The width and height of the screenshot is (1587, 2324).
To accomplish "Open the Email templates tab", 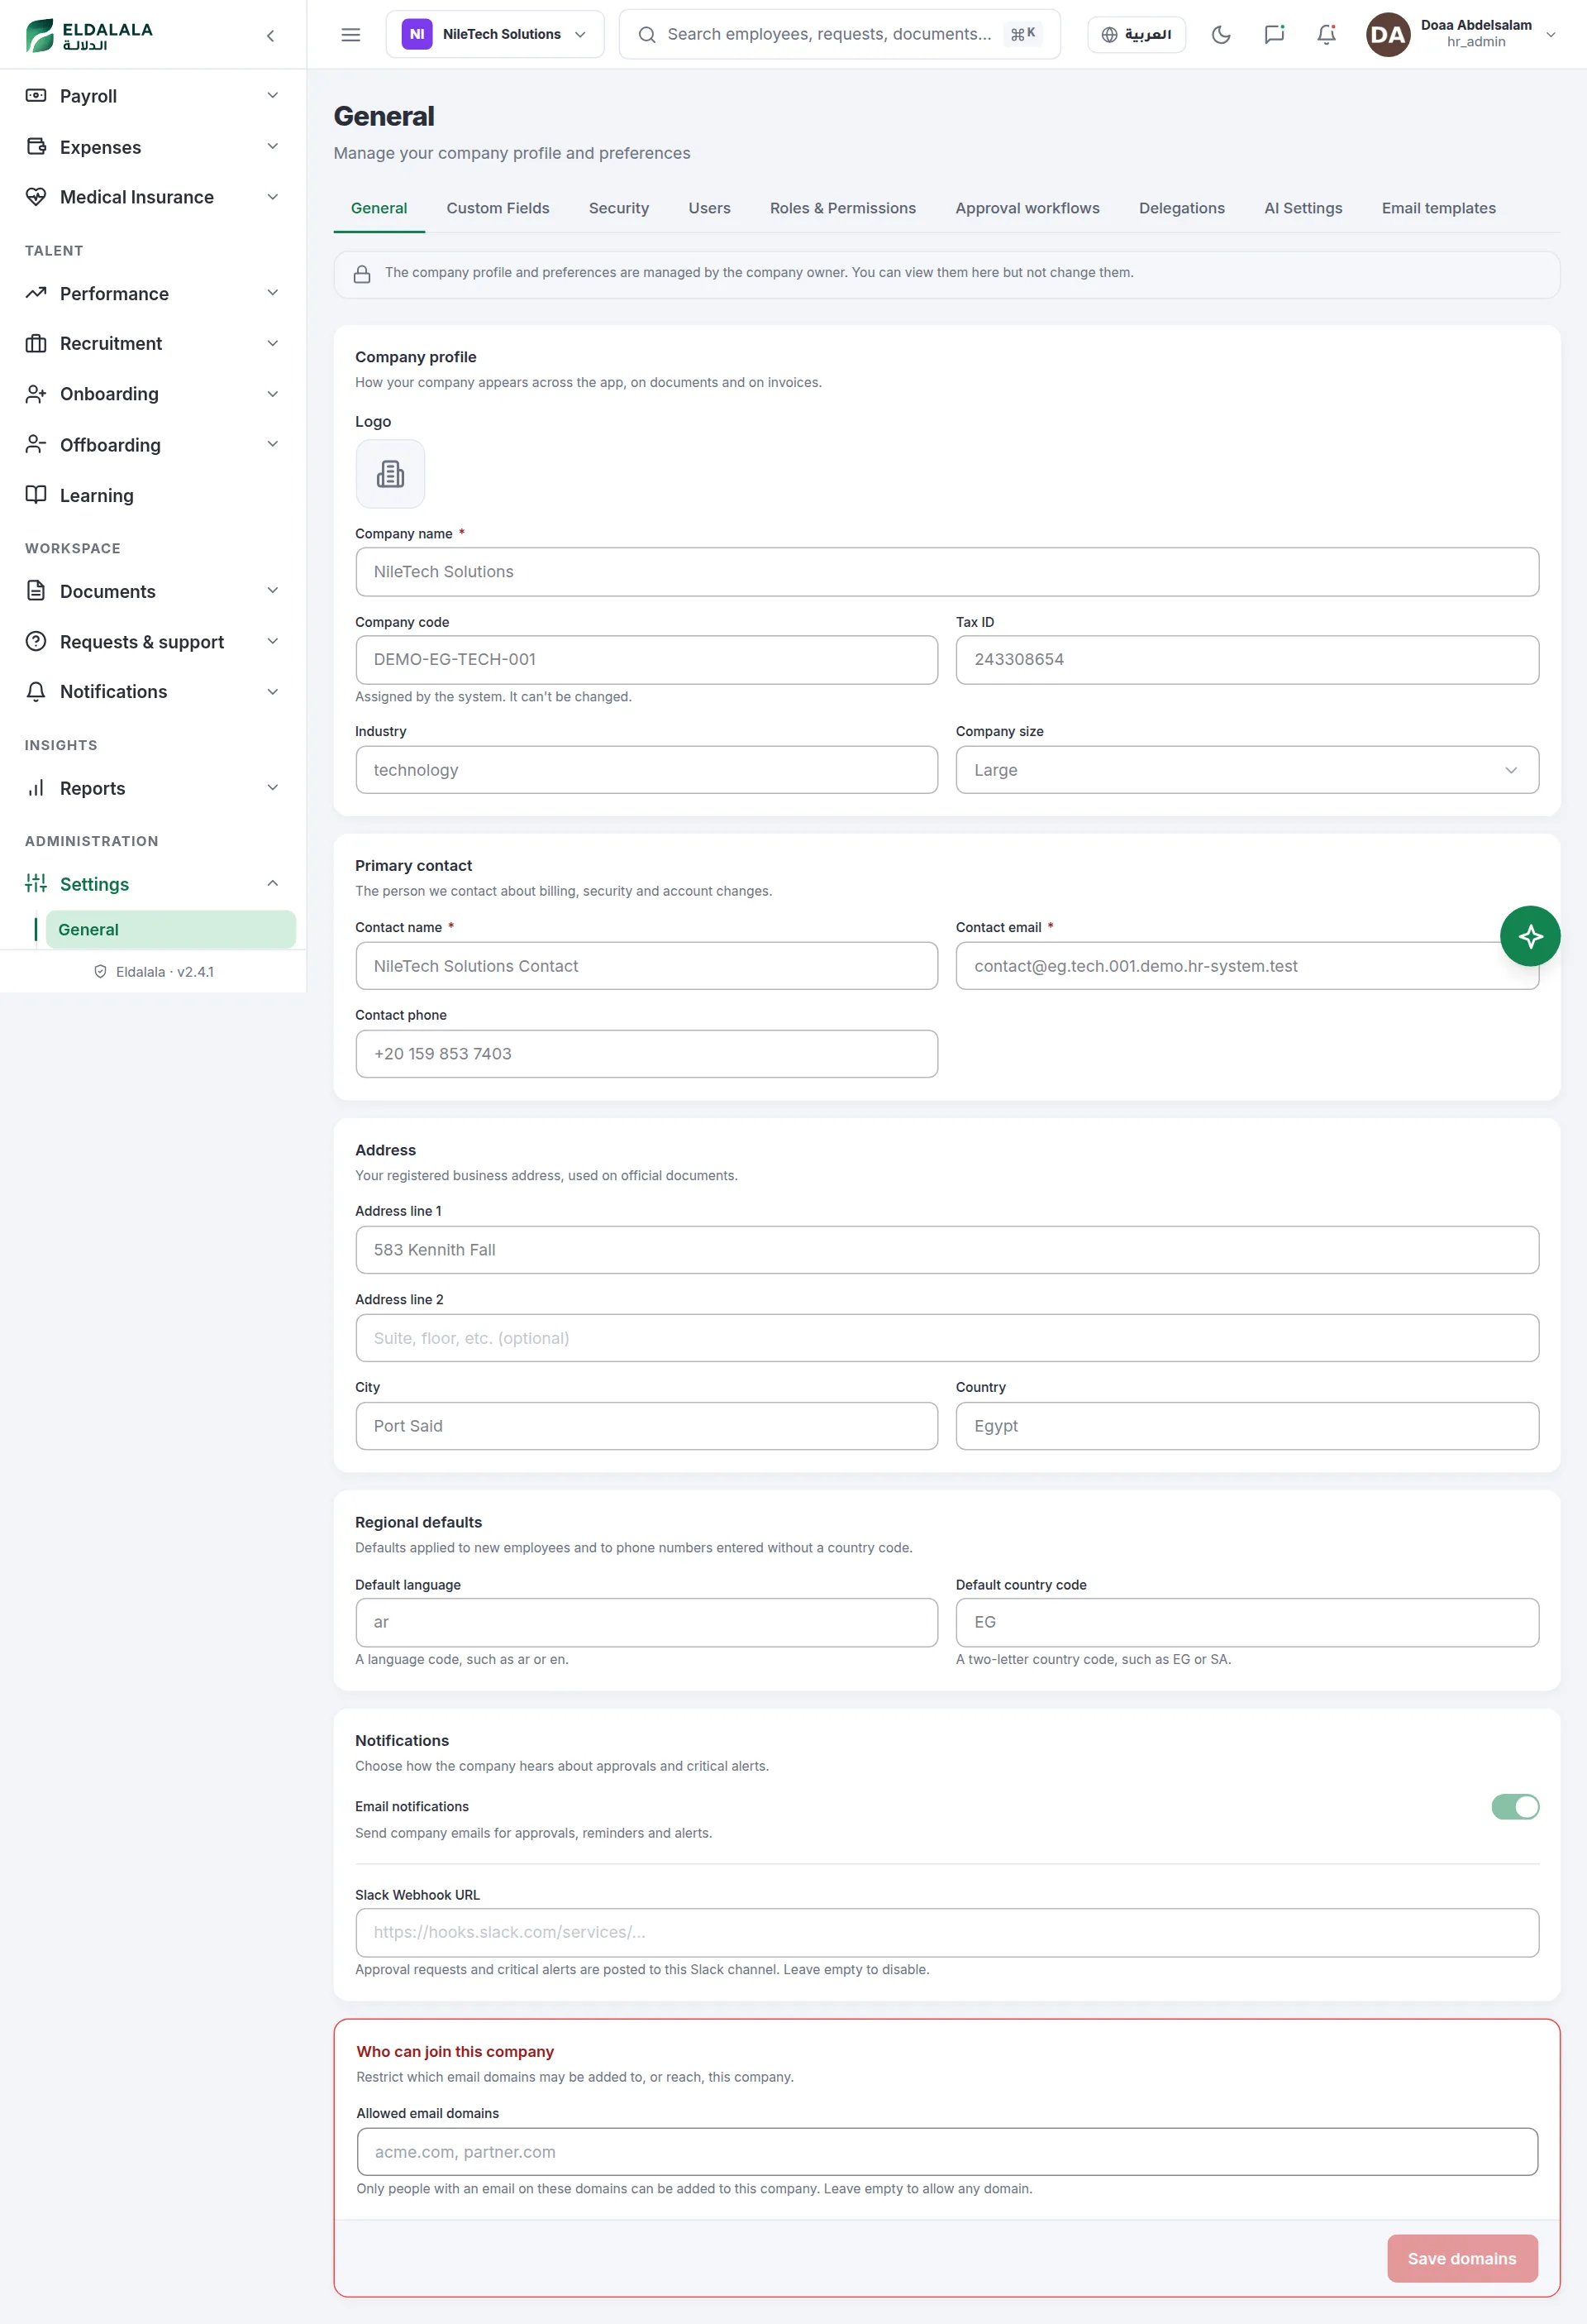I will coord(1438,208).
